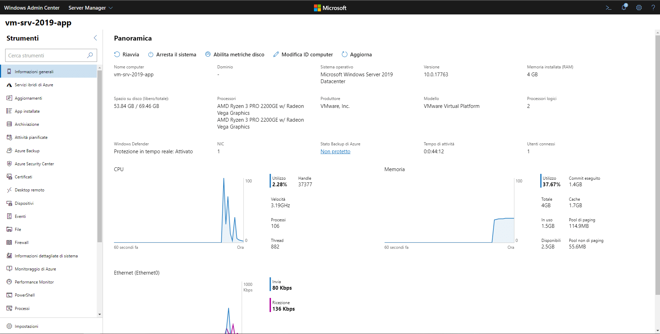The height and width of the screenshot is (334, 660).
Task: Open Archiviazione tool
Action: point(49,124)
